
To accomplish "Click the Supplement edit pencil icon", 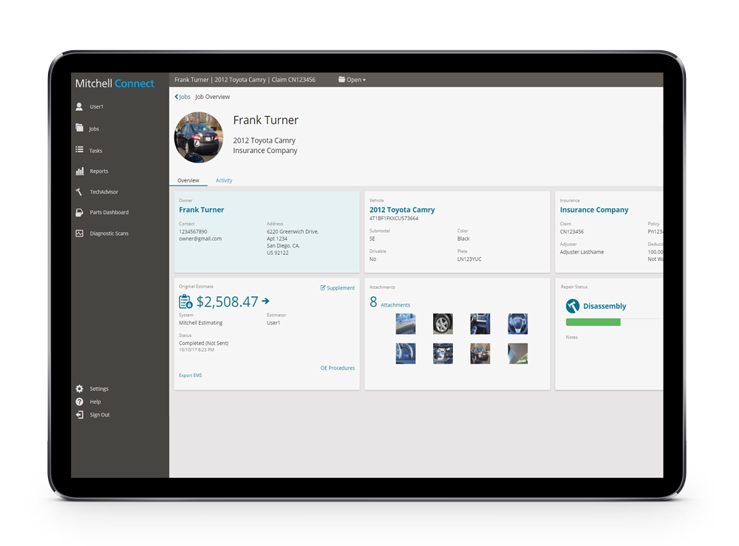I will click(323, 288).
